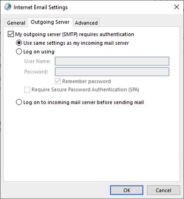Toggle the Remember password checkbox
The height and width of the screenshot is (199, 184).
point(58,81)
